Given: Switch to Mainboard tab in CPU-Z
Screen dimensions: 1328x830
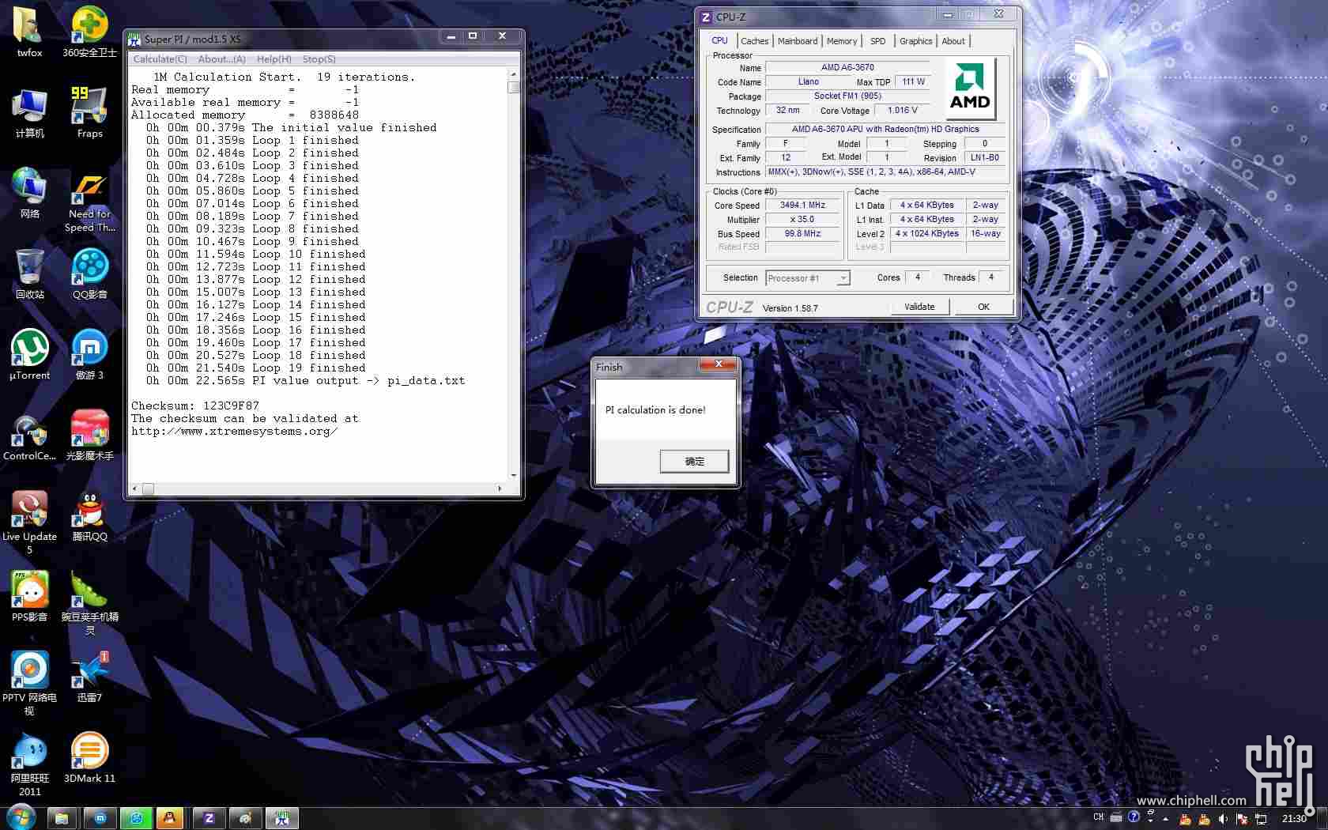Looking at the screenshot, I should [798, 41].
